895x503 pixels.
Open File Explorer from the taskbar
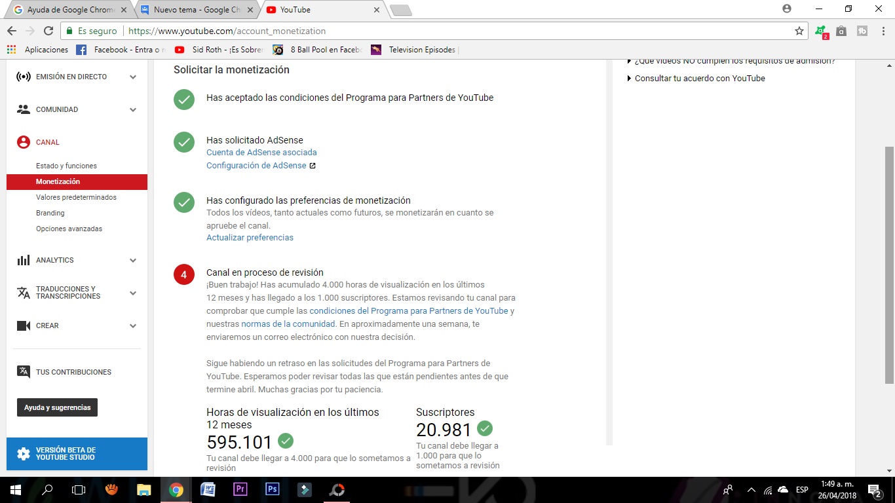coord(143,490)
